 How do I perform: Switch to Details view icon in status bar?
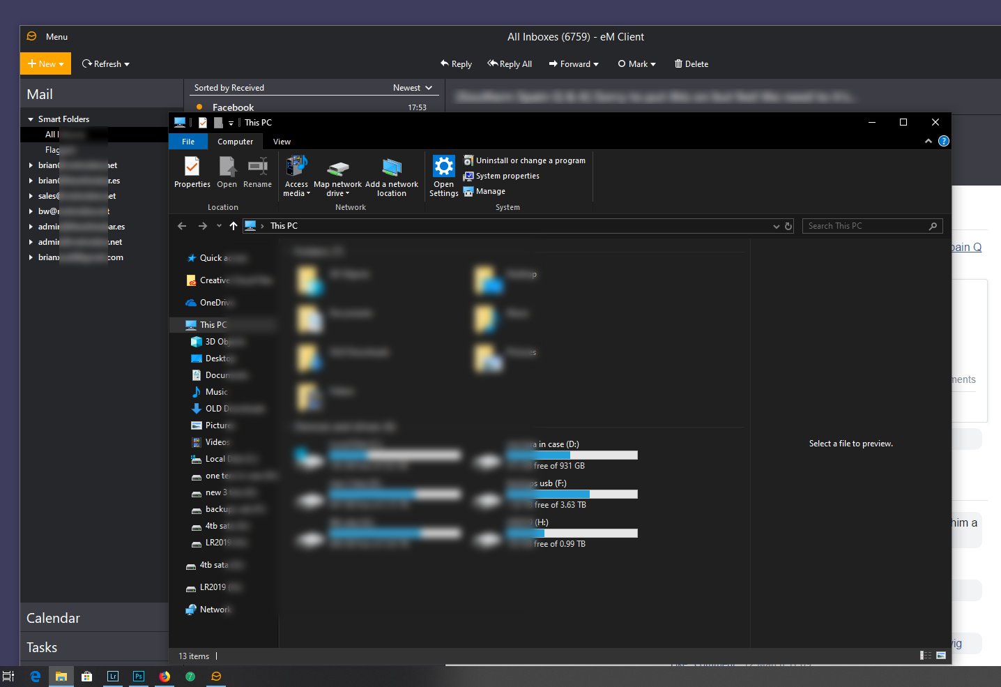point(926,656)
